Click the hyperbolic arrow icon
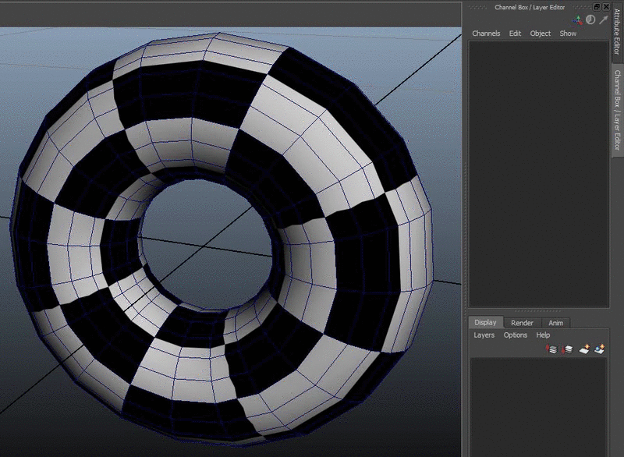The height and width of the screenshot is (457, 624). tap(603, 19)
